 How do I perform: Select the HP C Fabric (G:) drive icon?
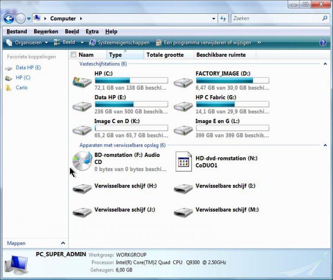click(183, 106)
